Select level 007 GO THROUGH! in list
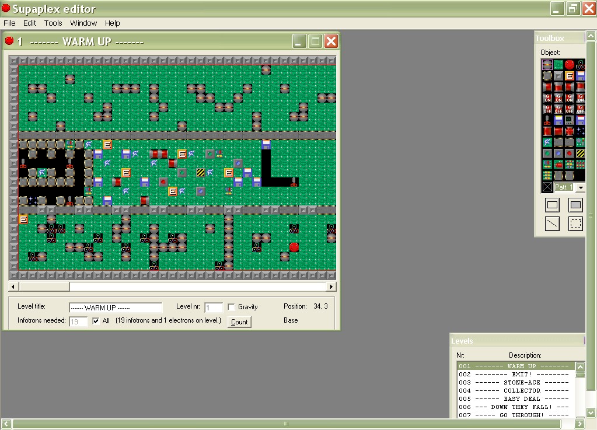Screen dimensions: 597x430 [x=515, y=415]
